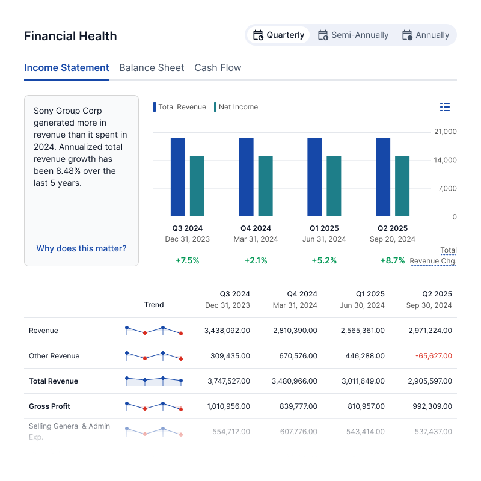
Task: Open the Balance Sheet tab
Action: pos(152,68)
